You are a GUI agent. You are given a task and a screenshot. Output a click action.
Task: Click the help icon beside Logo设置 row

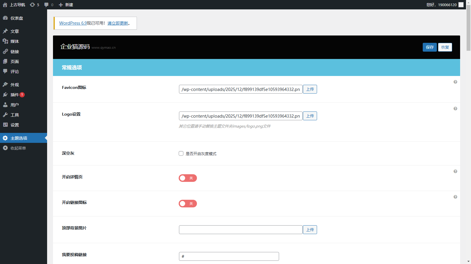click(455, 109)
